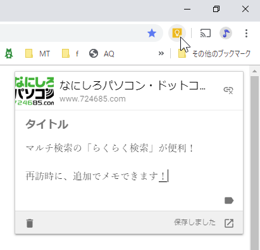This screenshot has width=260, height=250.
Task: Click the Google Keep extension icon
Action: [x=177, y=33]
